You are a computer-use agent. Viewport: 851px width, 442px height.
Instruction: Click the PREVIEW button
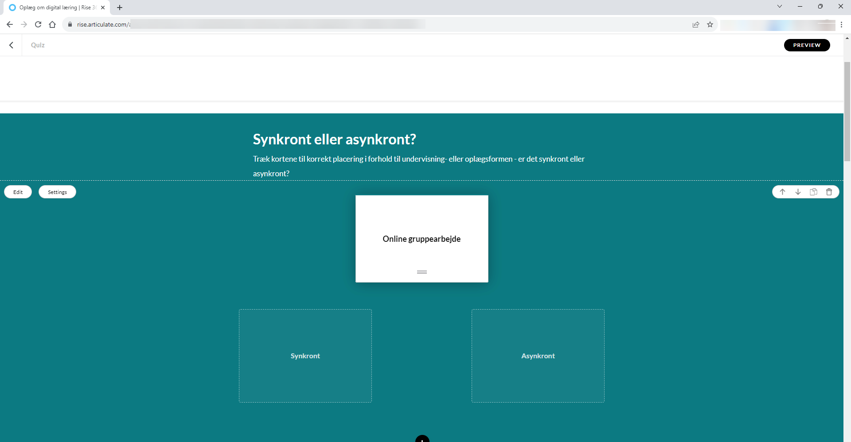click(807, 45)
